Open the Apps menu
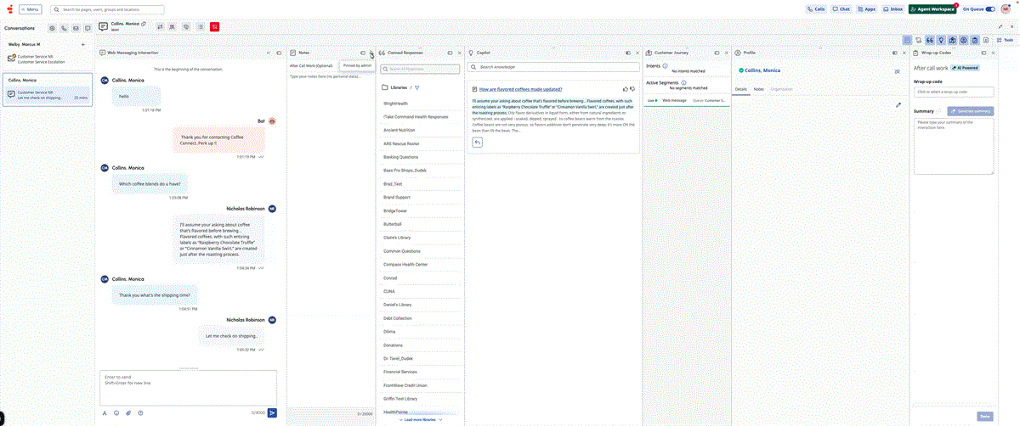Viewport: 1020px width, 426px height. 867,9
